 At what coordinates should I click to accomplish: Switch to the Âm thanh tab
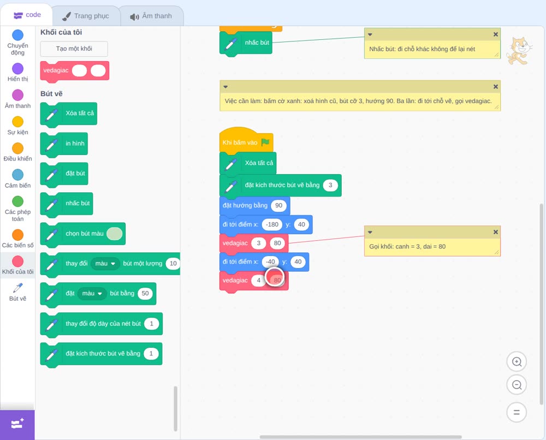(151, 16)
